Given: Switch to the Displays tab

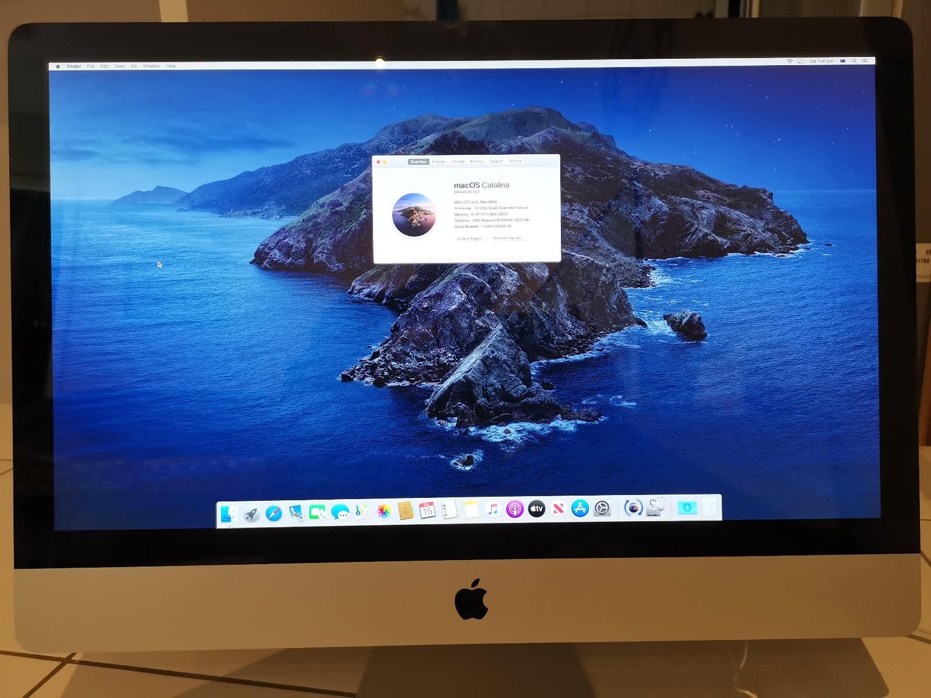Looking at the screenshot, I should tap(439, 162).
